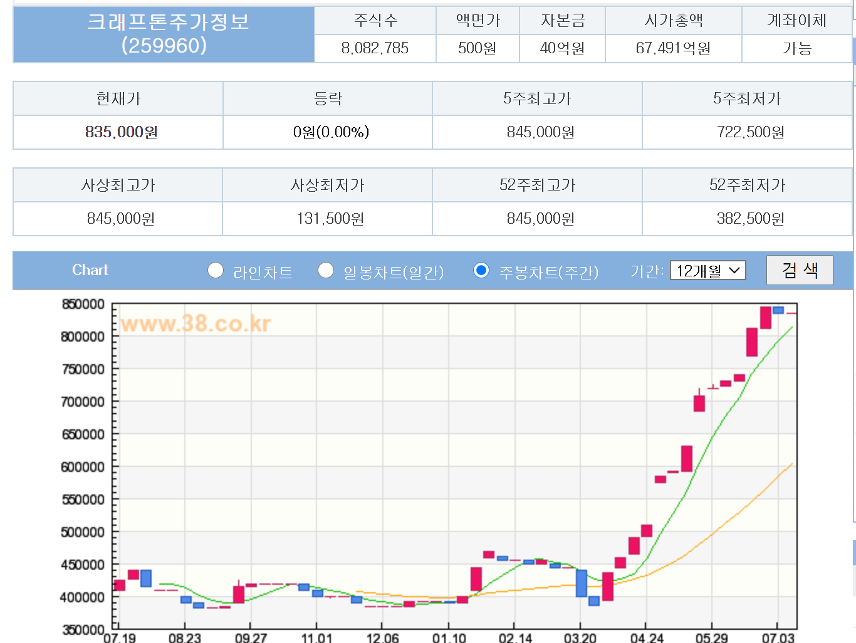Click the 850000 price label on chart axis
The height and width of the screenshot is (643, 856).
point(83,305)
